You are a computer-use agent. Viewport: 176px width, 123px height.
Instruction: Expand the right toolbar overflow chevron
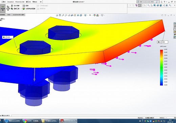175,5
